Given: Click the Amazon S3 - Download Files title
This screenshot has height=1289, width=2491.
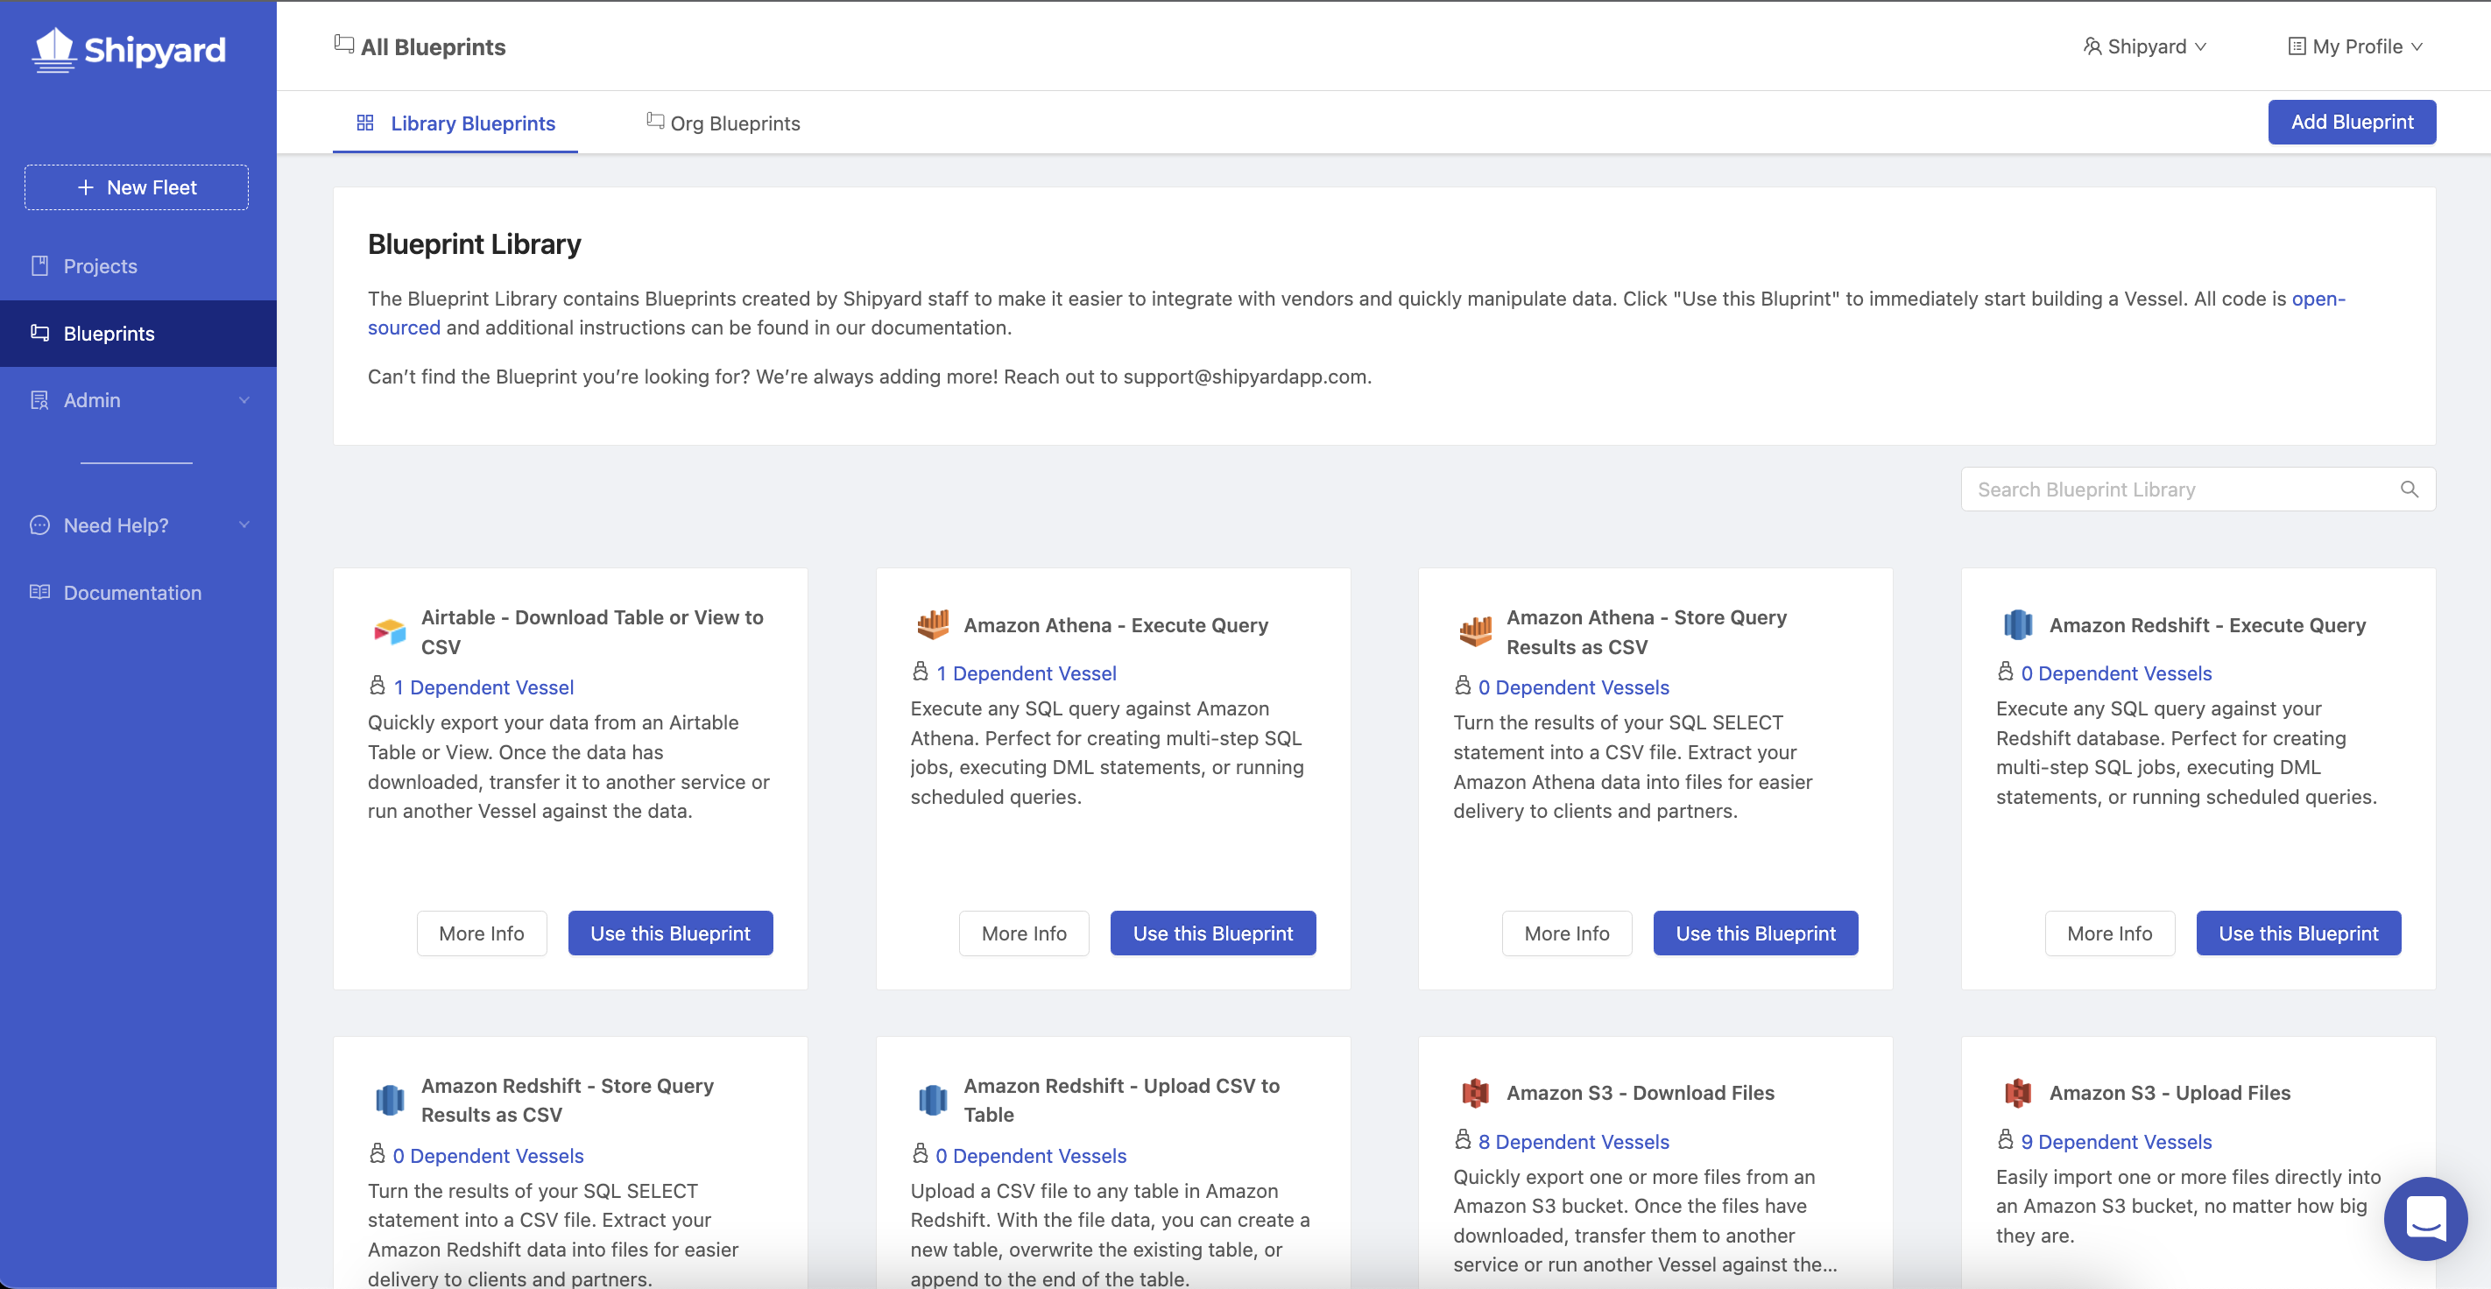Looking at the screenshot, I should click(x=1640, y=1093).
